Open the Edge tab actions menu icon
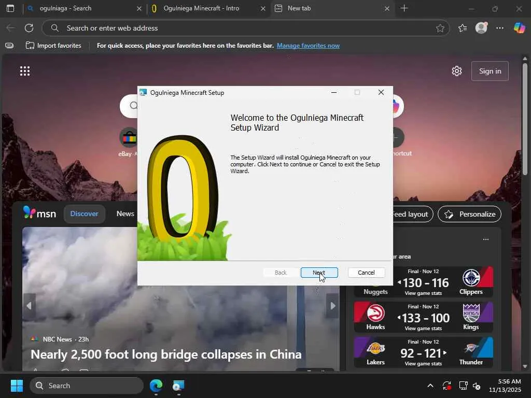Screen dimensions: 531x398 (10, 8)
